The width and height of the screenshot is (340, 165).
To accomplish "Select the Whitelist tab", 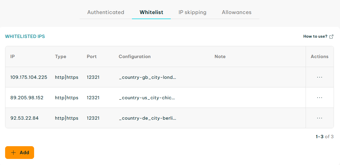I will 151,12.
